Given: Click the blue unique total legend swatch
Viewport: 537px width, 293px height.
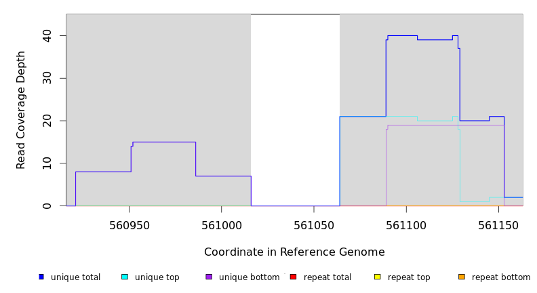Looking at the screenshot, I should [x=41, y=277].
